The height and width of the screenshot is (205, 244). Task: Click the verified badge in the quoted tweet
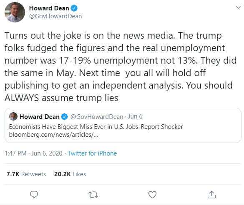(64, 117)
